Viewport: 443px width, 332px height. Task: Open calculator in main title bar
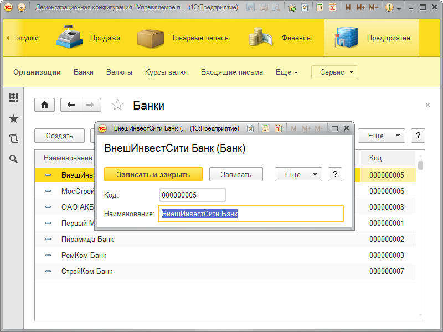[320, 8]
